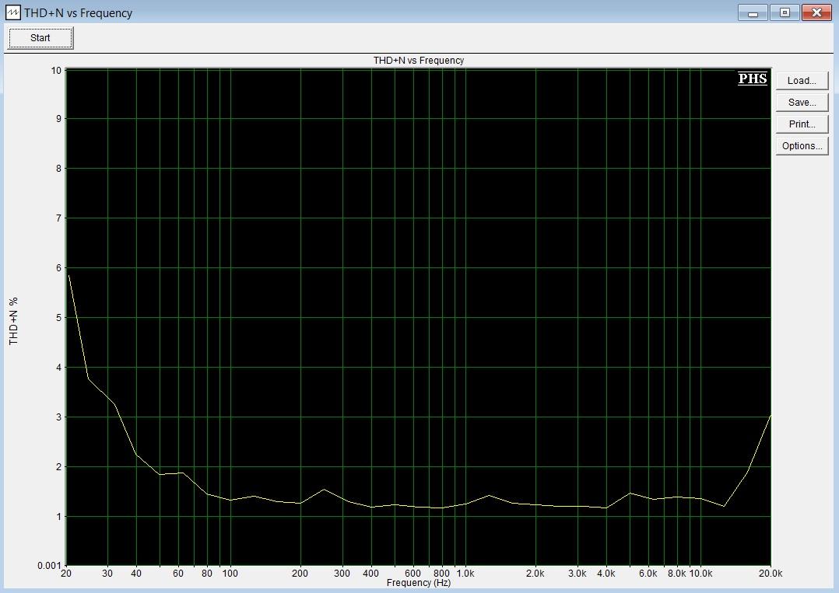Click the Start button

click(x=40, y=38)
